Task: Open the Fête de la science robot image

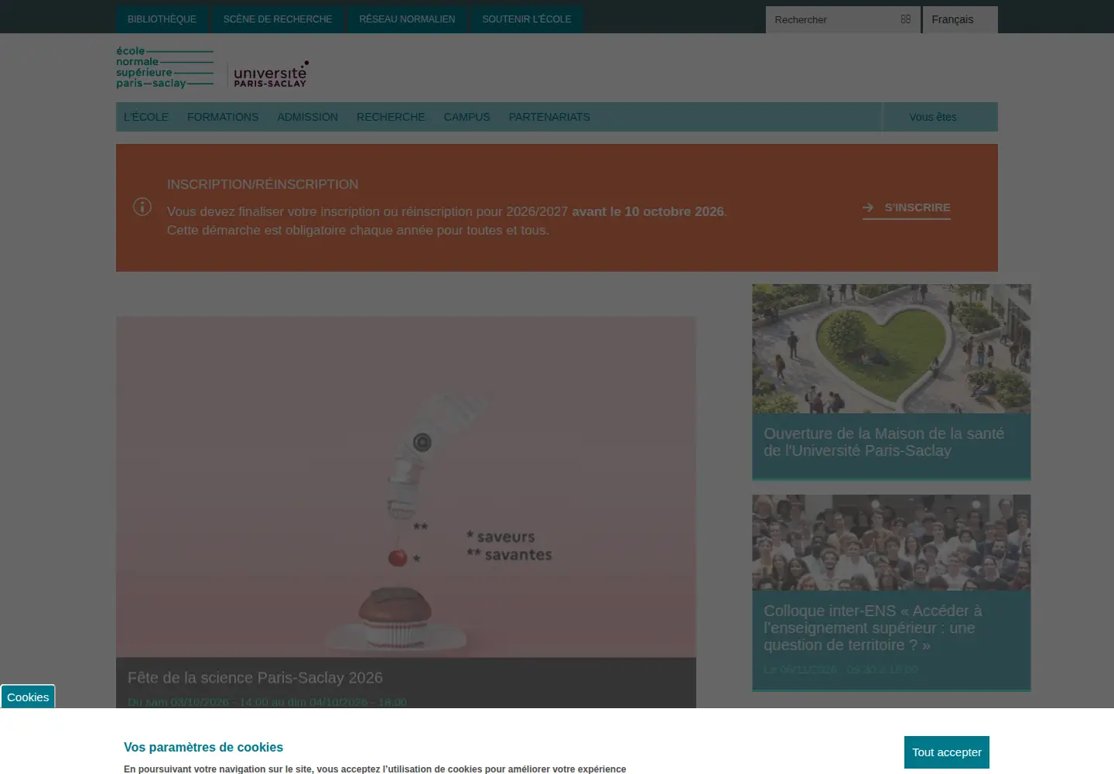Action: (x=406, y=487)
